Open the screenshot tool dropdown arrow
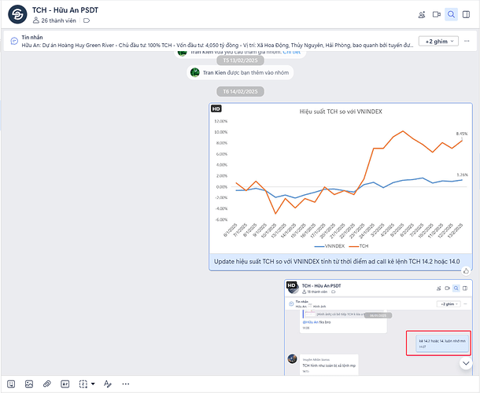The image size is (480, 393). [x=93, y=384]
